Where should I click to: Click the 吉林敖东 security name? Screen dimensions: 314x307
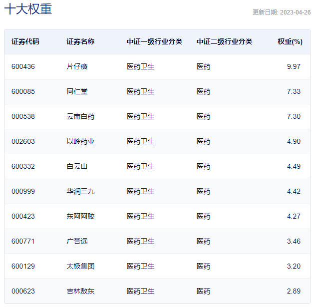coord(80,291)
